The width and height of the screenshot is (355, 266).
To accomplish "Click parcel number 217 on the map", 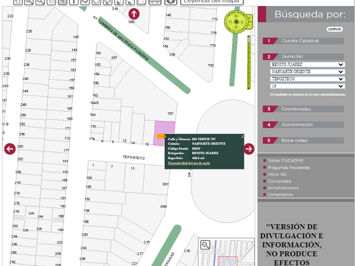I will [140, 254].
